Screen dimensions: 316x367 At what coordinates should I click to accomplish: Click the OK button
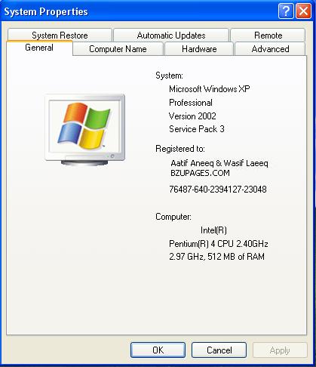click(158, 350)
